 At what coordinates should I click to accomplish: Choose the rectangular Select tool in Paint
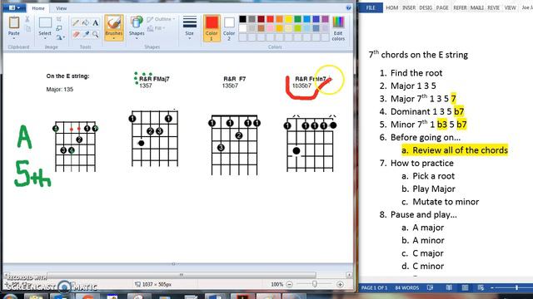(45, 22)
